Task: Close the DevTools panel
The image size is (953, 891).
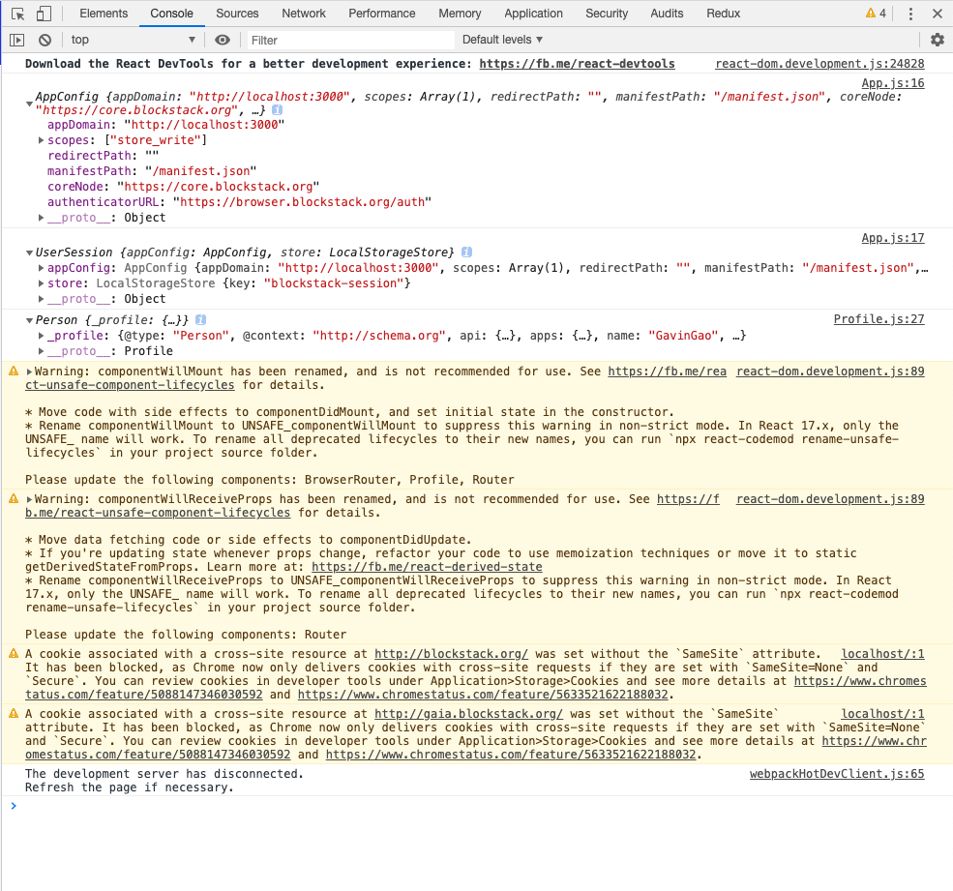Action: click(938, 14)
